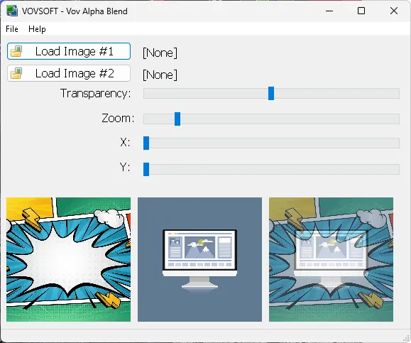Click the Transparency slider thumb
This screenshot has height=343, width=411.
pyautogui.click(x=271, y=93)
